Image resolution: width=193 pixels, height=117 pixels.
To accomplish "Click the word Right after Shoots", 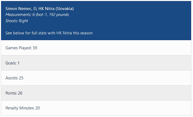I will pos(24,21).
